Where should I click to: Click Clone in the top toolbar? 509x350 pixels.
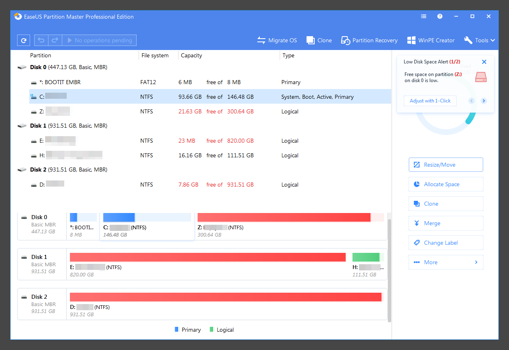point(319,40)
